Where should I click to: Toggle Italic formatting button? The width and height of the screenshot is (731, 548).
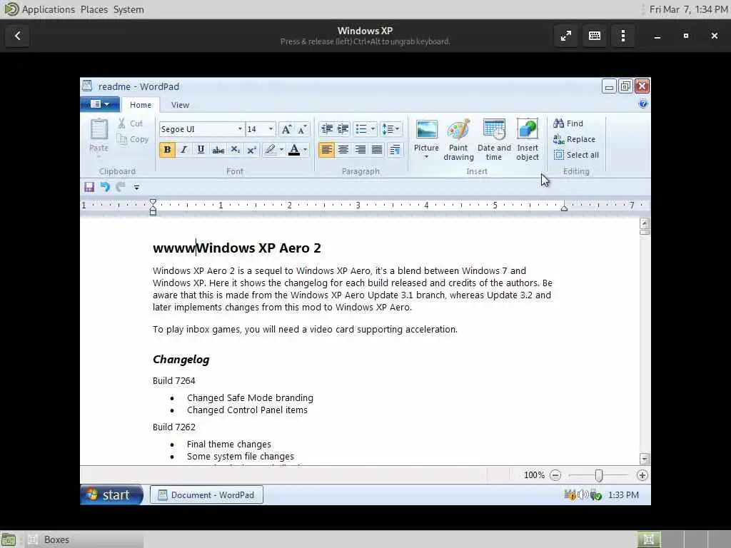pos(183,150)
